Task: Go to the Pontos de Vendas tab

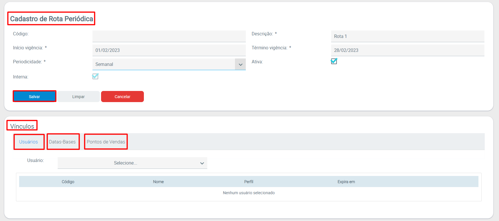Action: pos(106,142)
